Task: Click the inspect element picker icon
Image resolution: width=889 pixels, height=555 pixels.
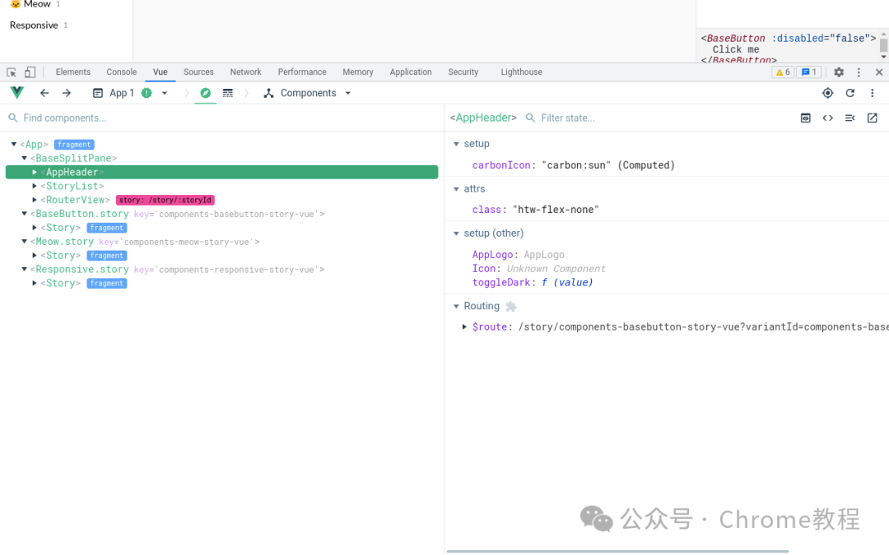Action: click(12, 72)
